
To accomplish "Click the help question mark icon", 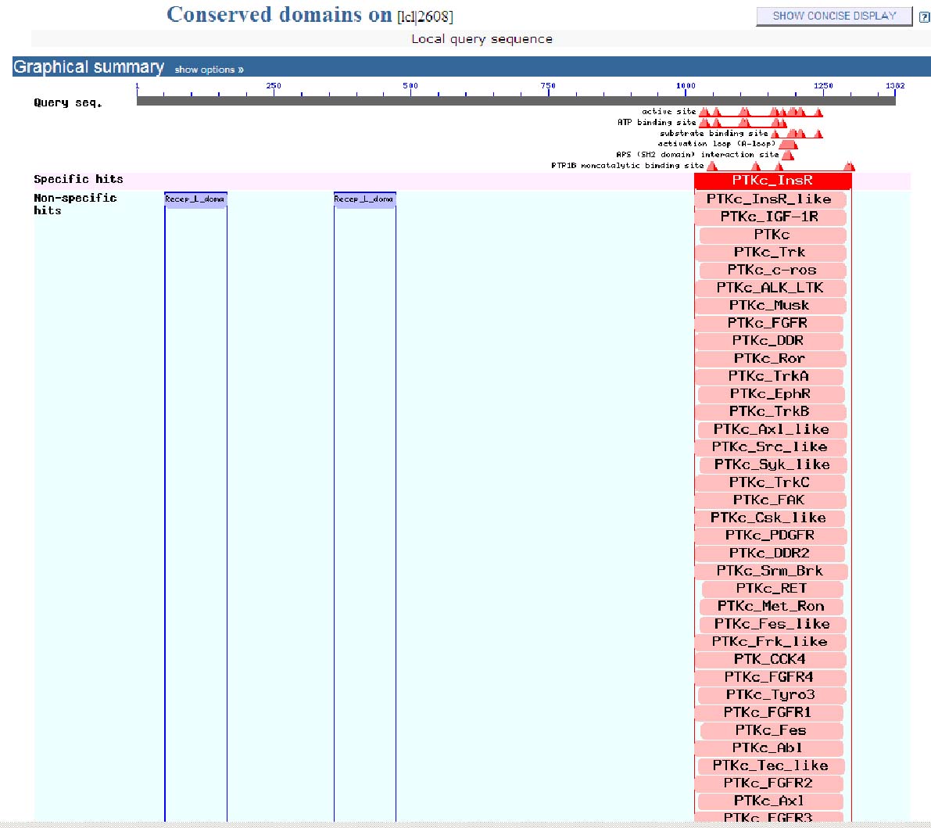I will coord(924,17).
